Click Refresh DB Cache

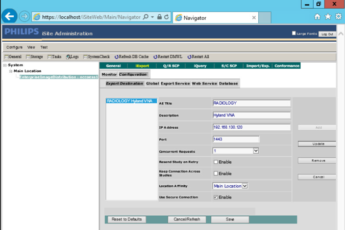tap(132, 56)
